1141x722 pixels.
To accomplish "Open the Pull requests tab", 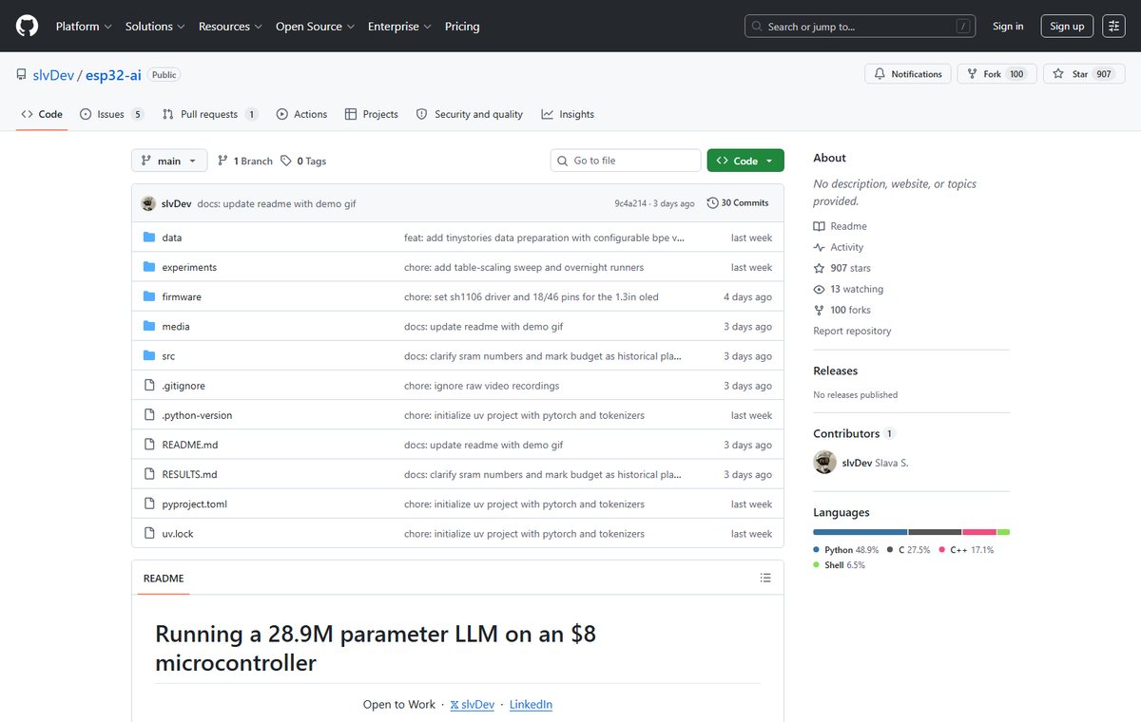I will (210, 114).
